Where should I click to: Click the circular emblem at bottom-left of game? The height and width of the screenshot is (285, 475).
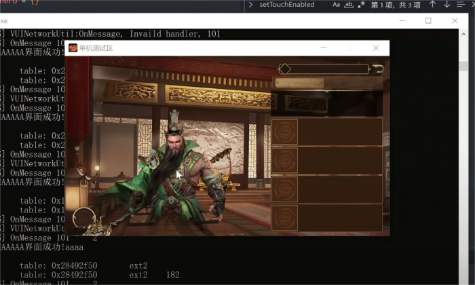tap(84, 217)
